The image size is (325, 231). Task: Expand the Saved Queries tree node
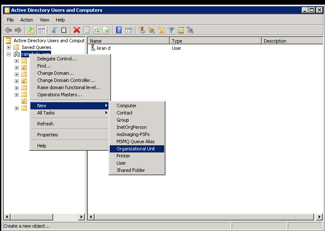point(9,47)
